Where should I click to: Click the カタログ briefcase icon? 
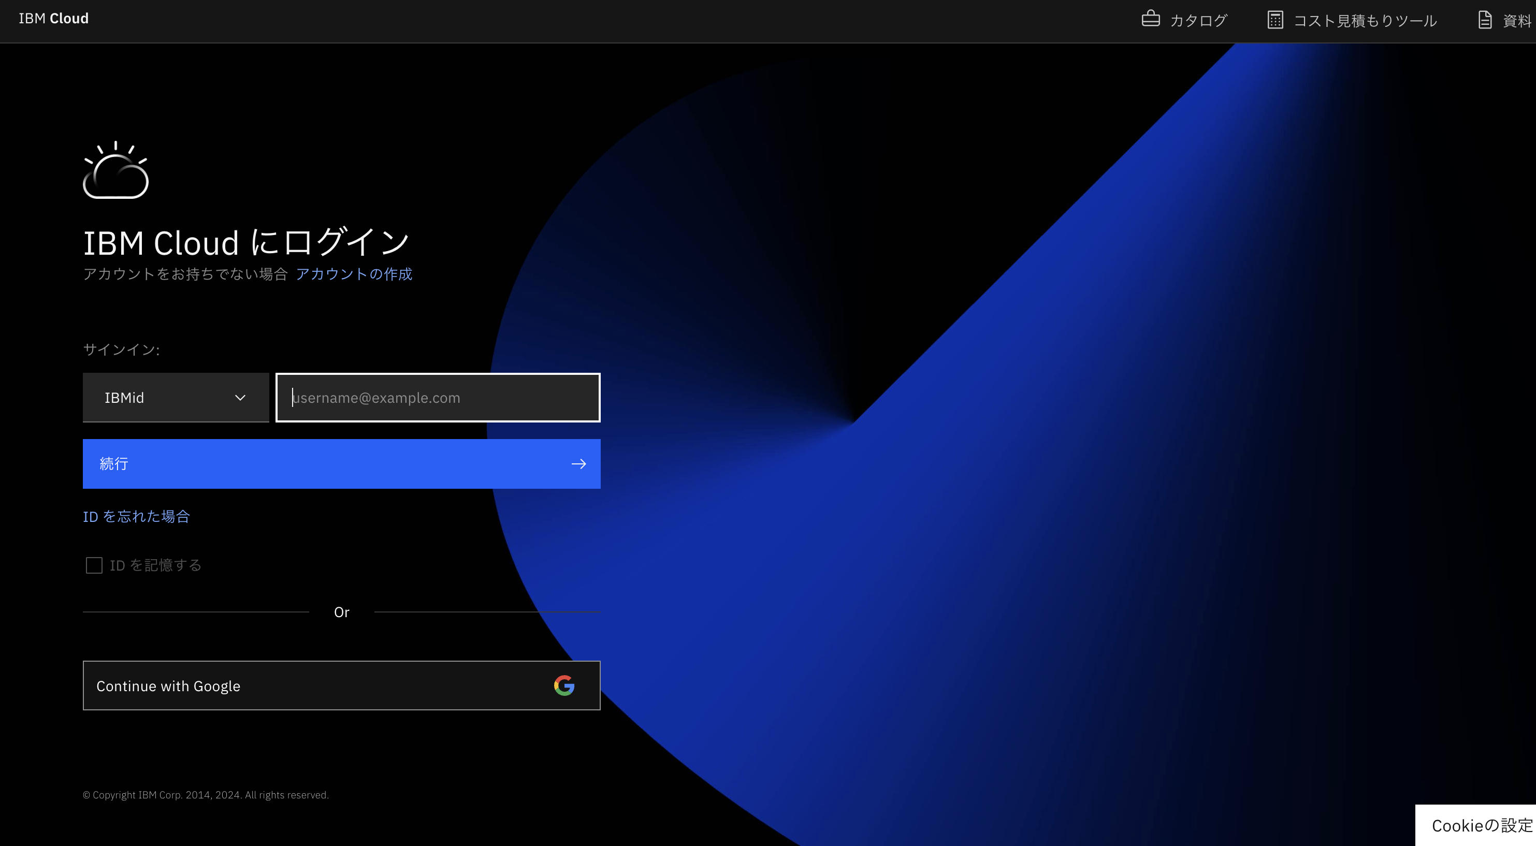[x=1150, y=19]
